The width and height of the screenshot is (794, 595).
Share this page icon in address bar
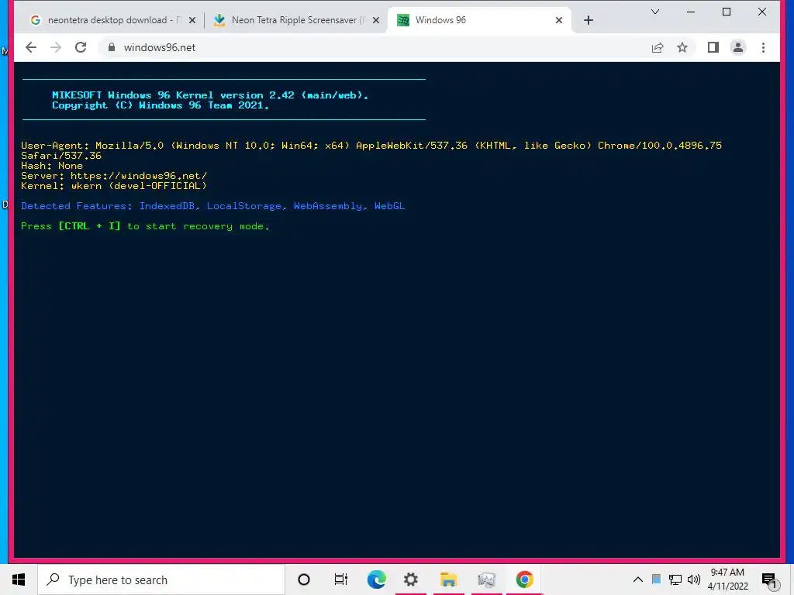click(x=658, y=47)
